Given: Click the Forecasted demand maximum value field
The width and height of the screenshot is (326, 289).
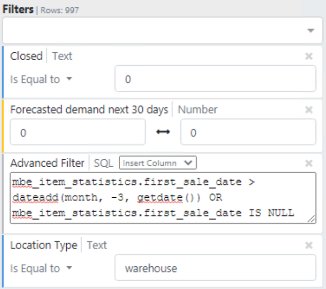Looking at the screenshot, I should click(x=247, y=133).
